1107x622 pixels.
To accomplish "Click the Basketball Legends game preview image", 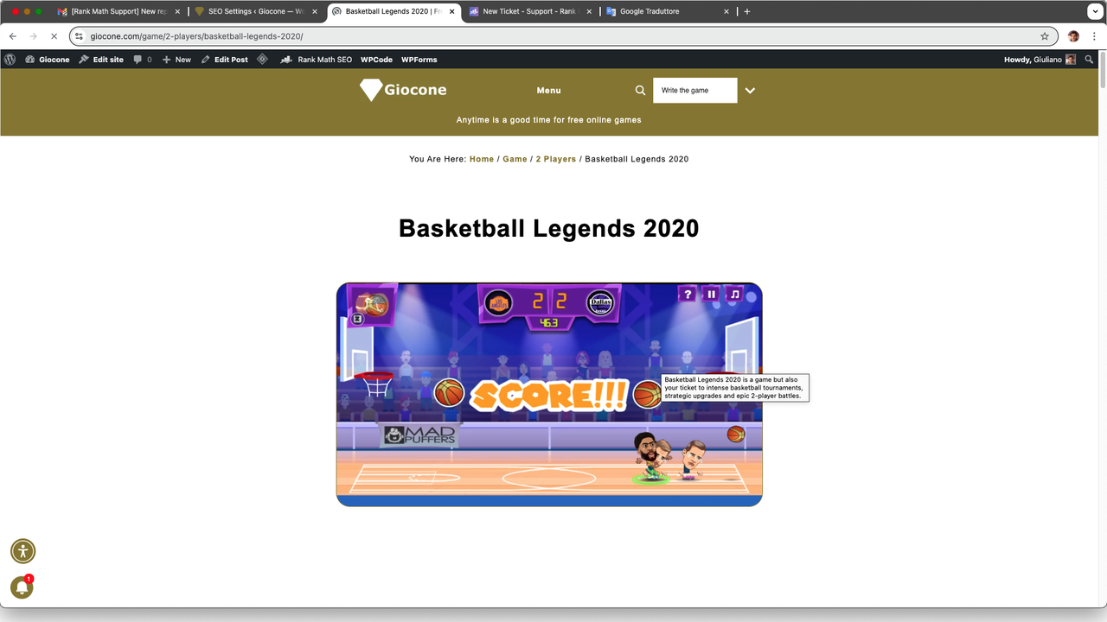I will pyautogui.click(x=549, y=394).
